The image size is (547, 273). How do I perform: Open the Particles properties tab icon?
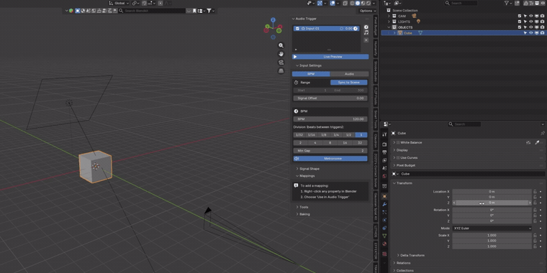[x=384, y=212]
